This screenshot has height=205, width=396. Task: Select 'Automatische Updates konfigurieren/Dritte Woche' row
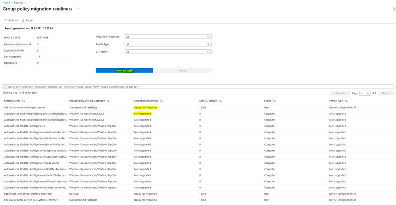(x=198, y=138)
